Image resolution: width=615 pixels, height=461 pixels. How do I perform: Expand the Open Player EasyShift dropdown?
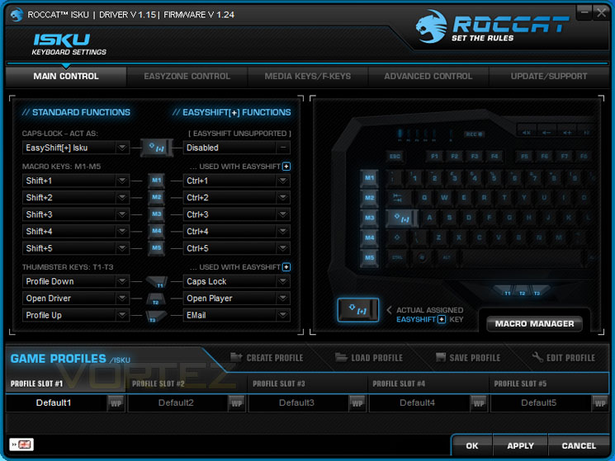[x=237, y=298]
